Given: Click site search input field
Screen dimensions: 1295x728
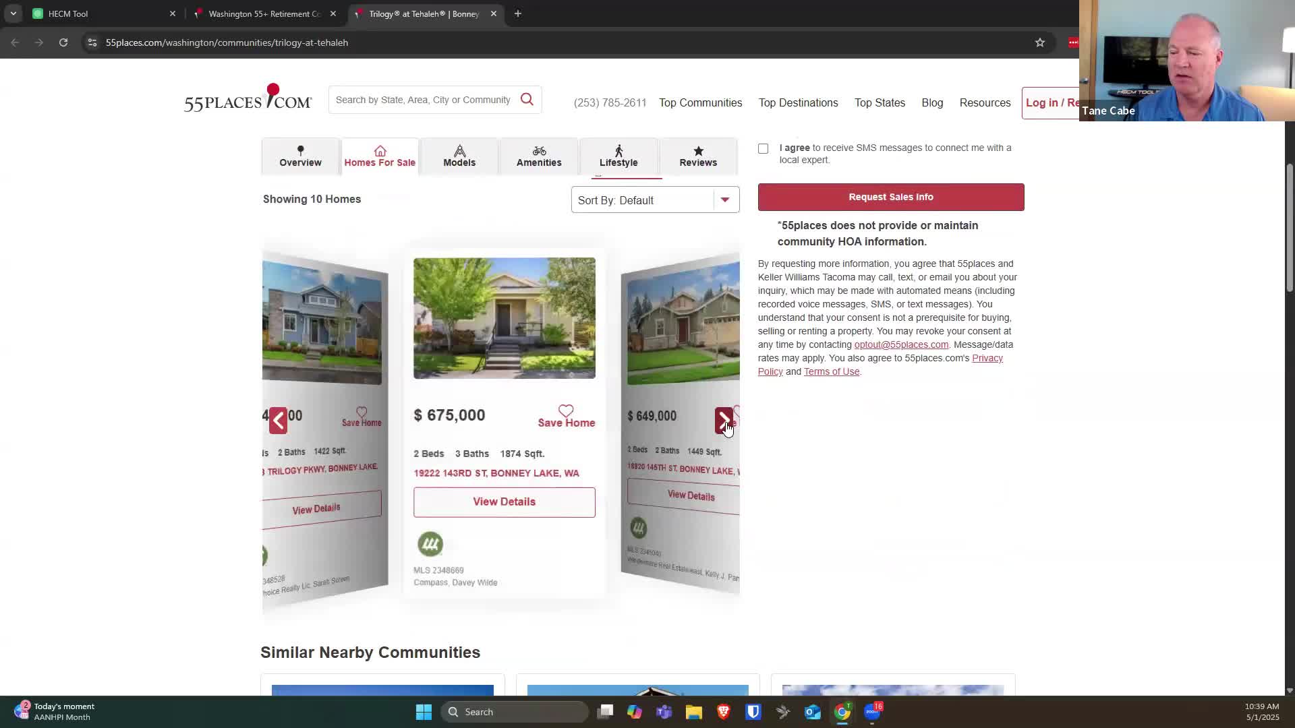Looking at the screenshot, I should coord(424,100).
